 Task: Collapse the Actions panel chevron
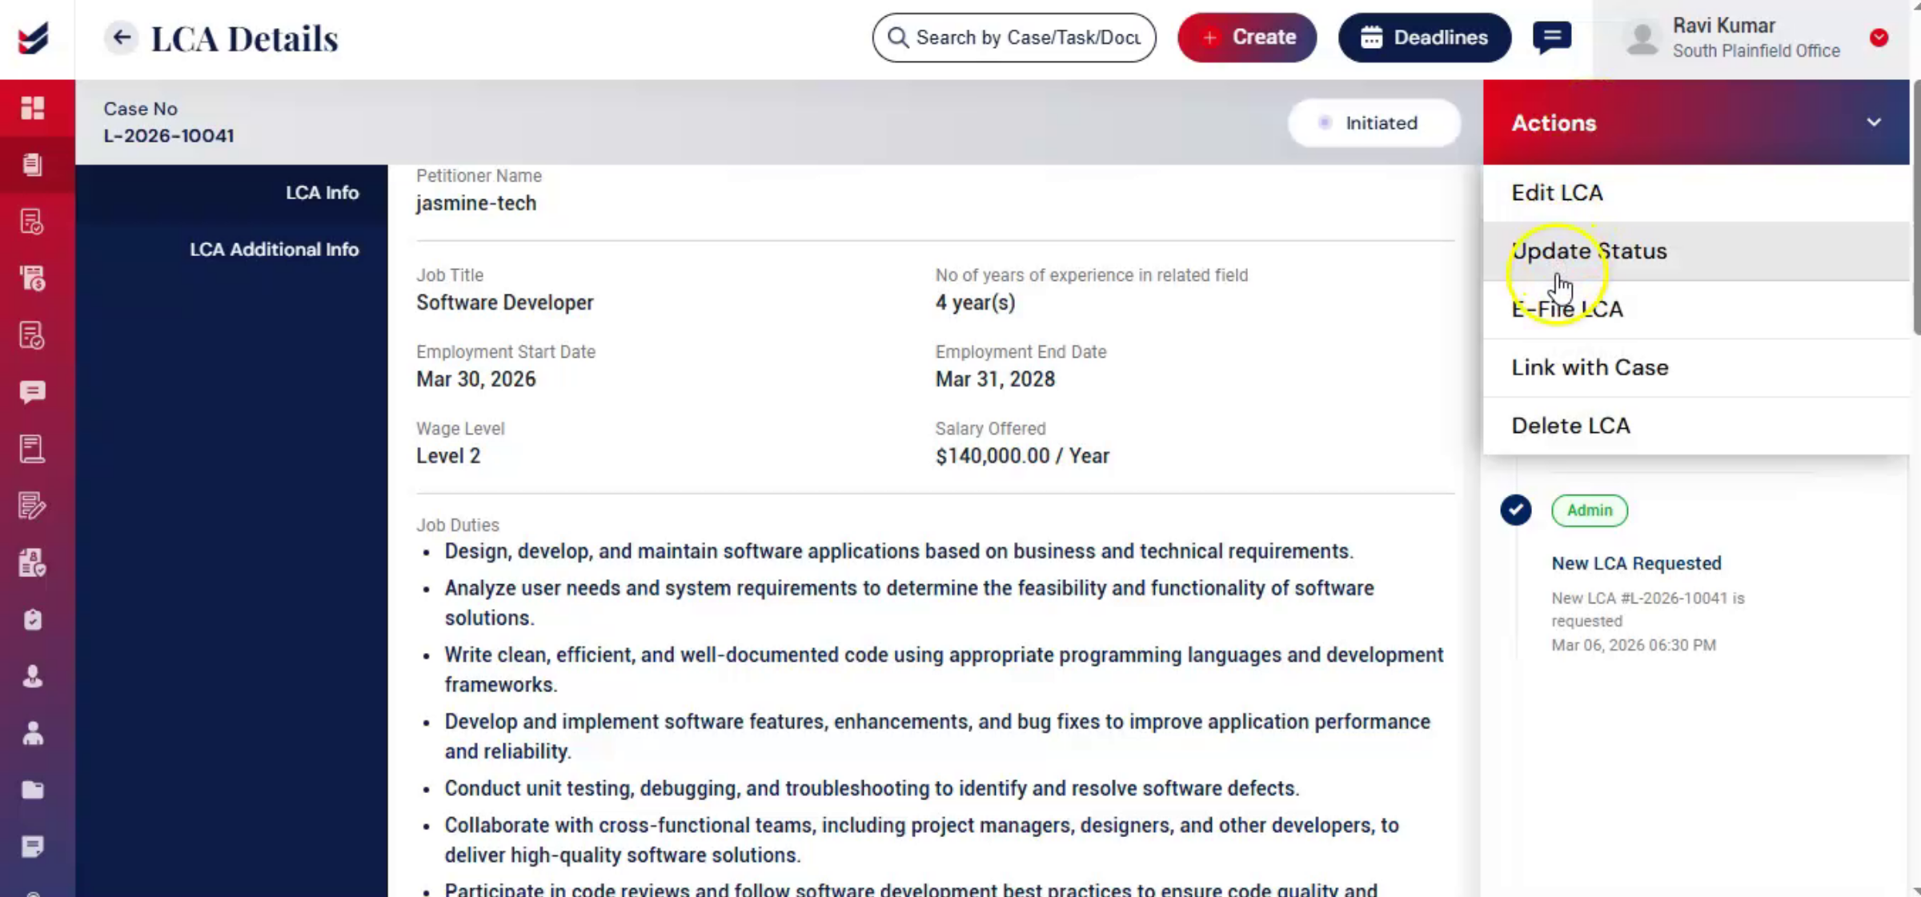[x=1874, y=122]
